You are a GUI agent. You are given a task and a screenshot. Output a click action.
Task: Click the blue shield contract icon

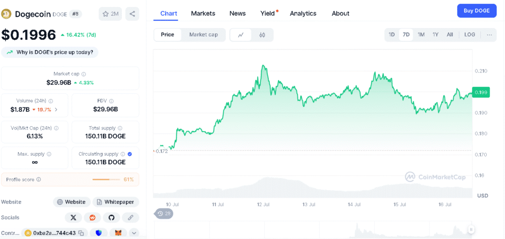coord(99,233)
